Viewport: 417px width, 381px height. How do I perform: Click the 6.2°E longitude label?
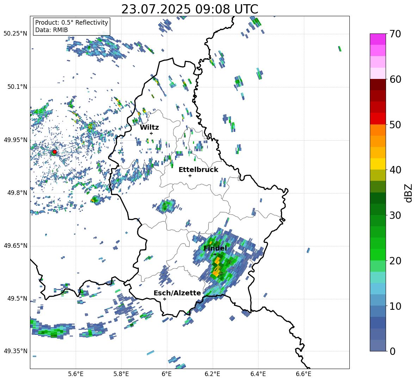point(212,374)
